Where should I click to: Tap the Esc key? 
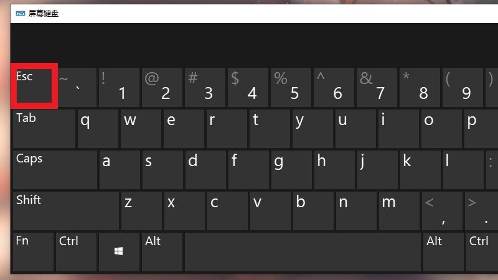[x=34, y=86]
